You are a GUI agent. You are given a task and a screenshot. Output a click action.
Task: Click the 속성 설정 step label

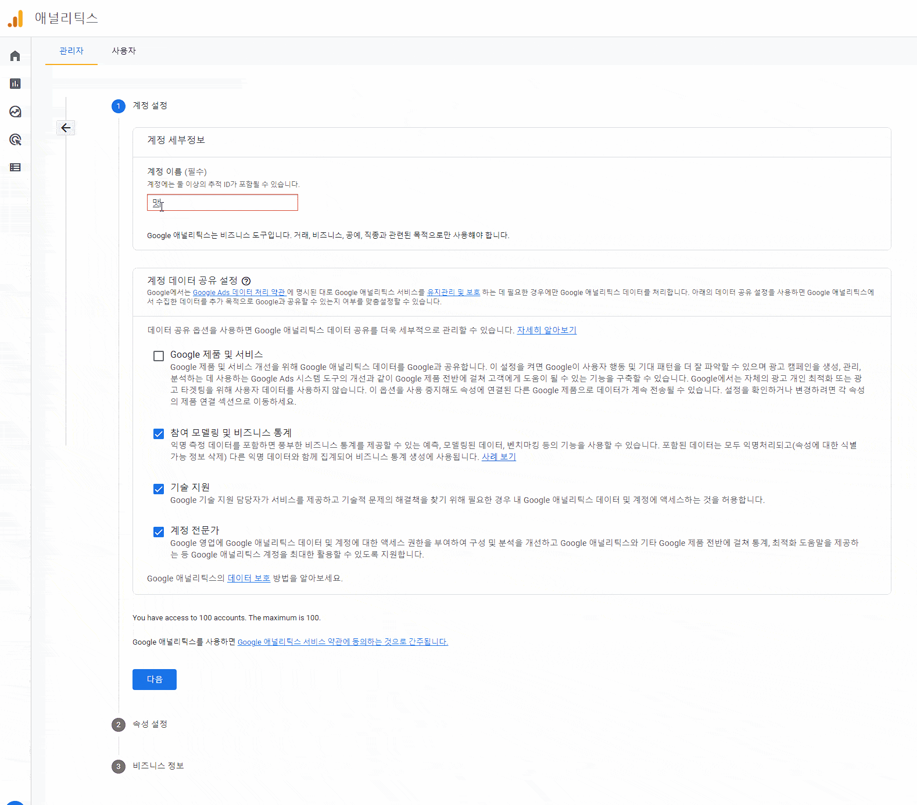click(x=150, y=724)
